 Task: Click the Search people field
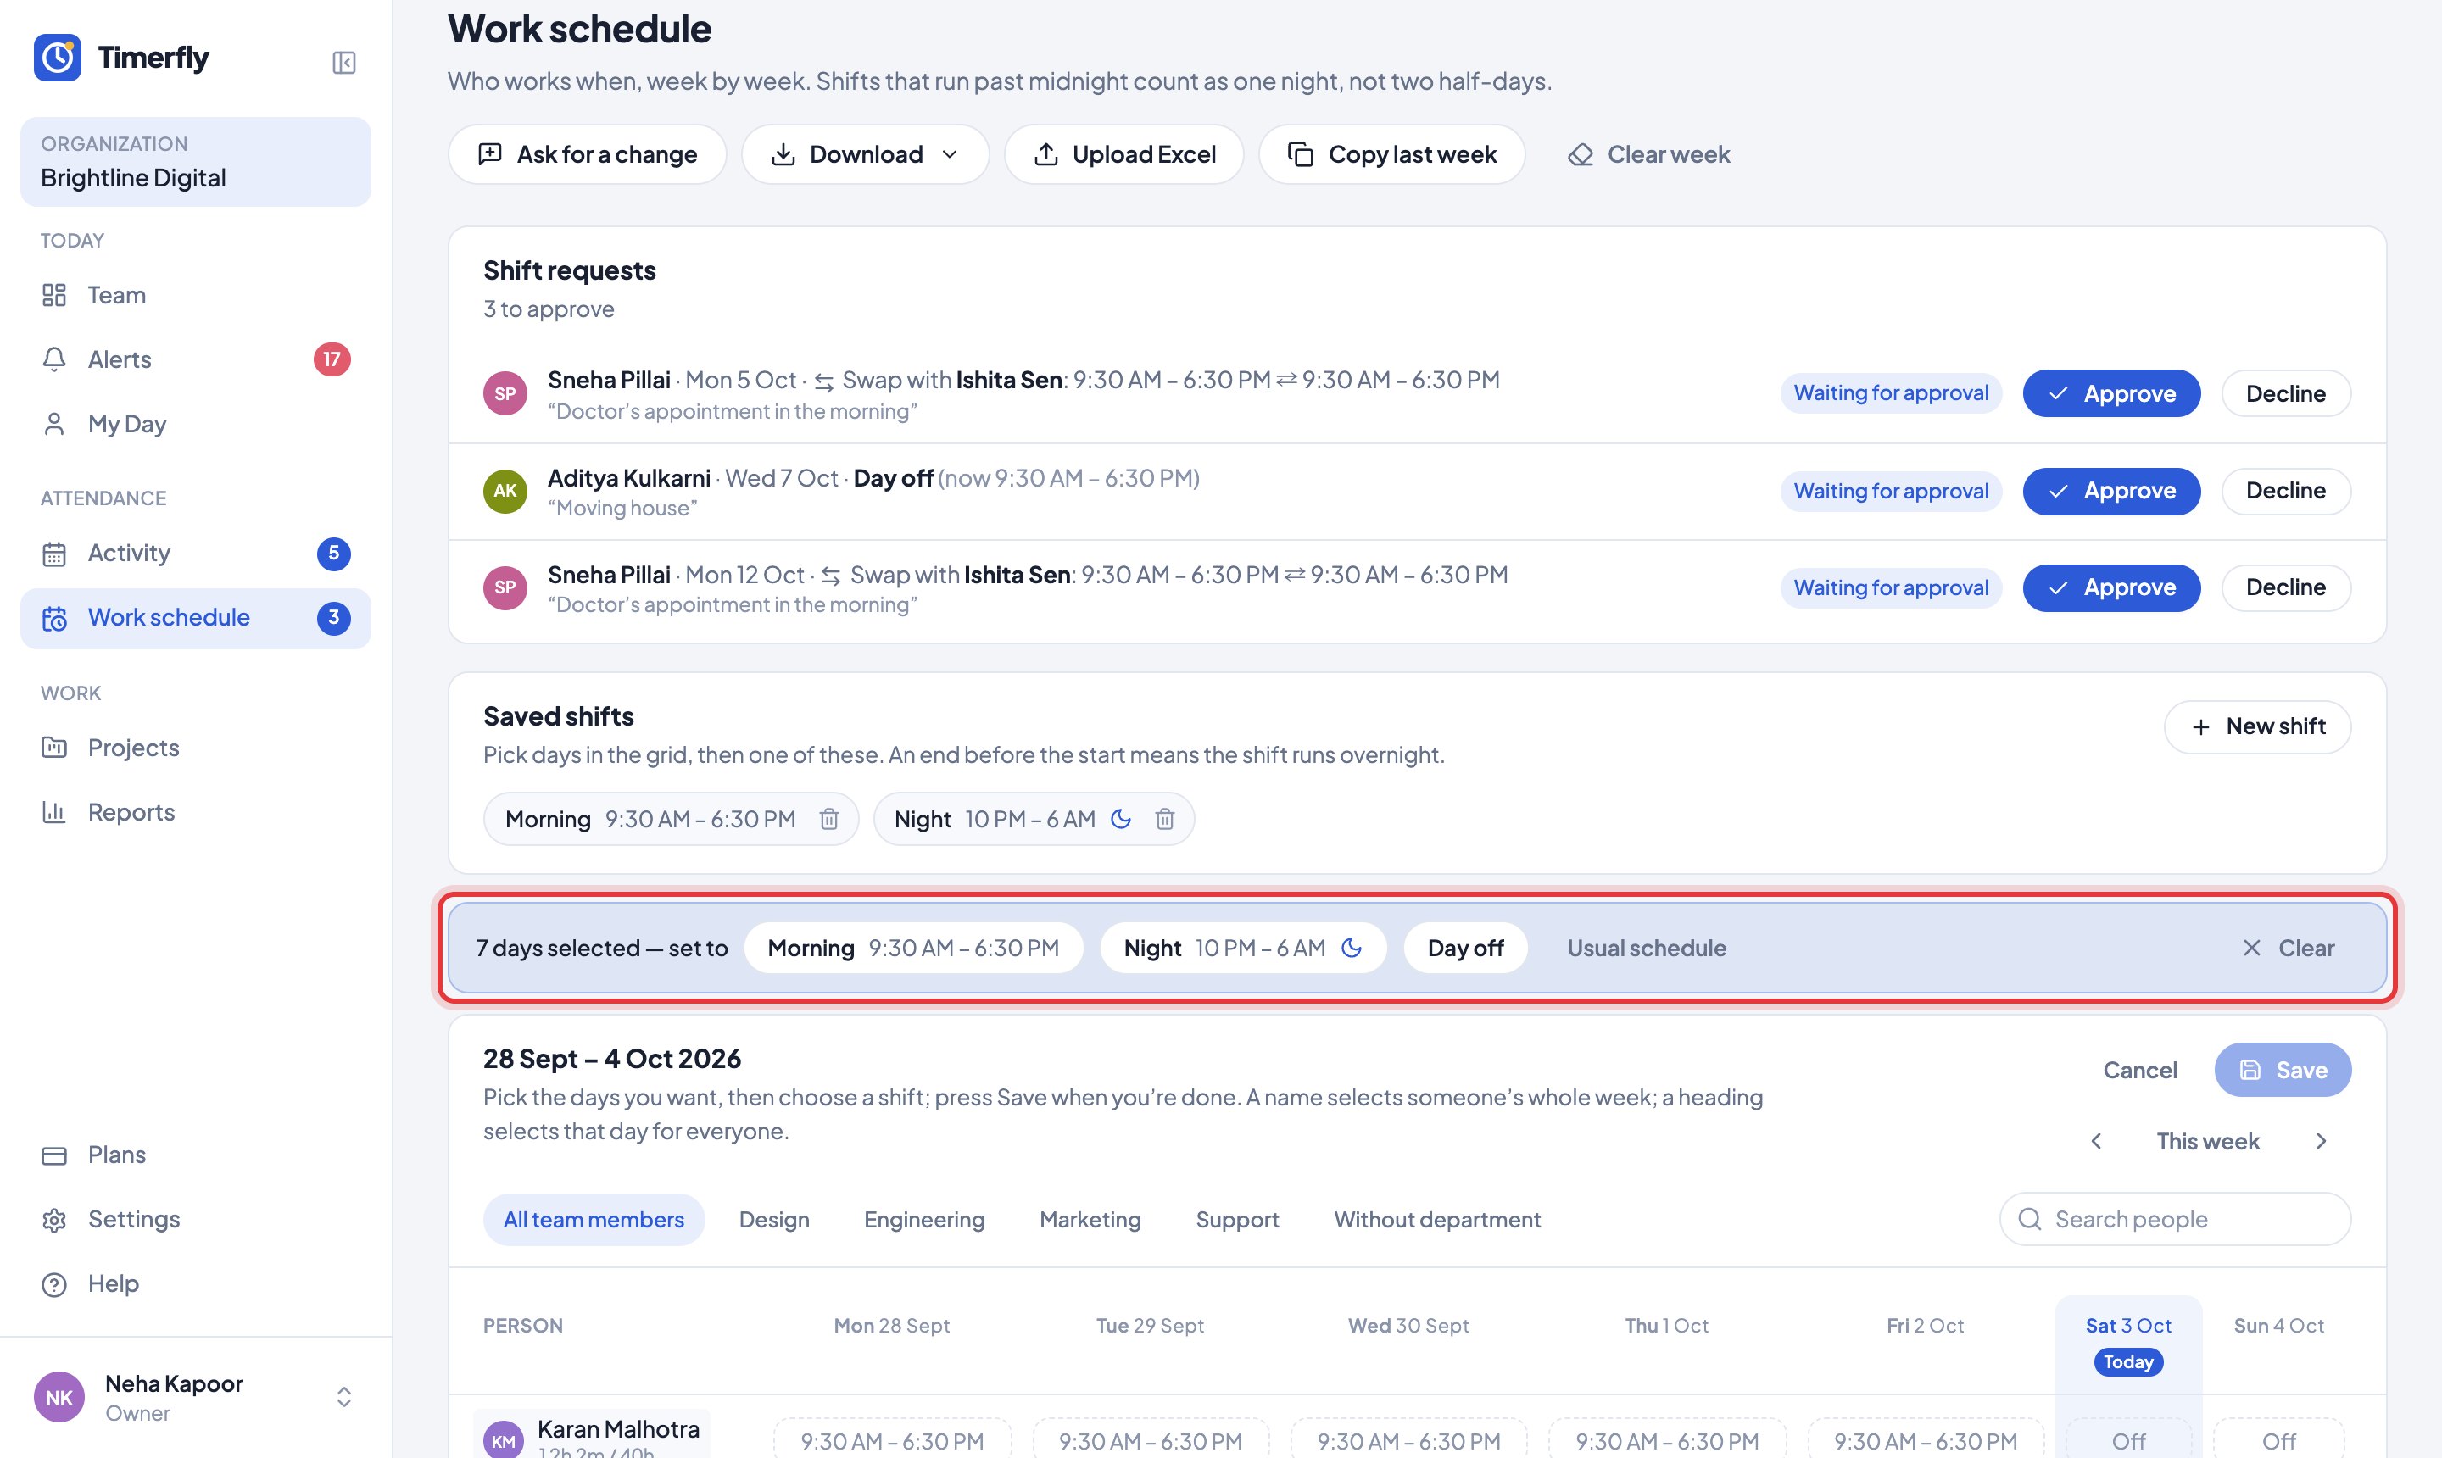tap(2175, 1219)
